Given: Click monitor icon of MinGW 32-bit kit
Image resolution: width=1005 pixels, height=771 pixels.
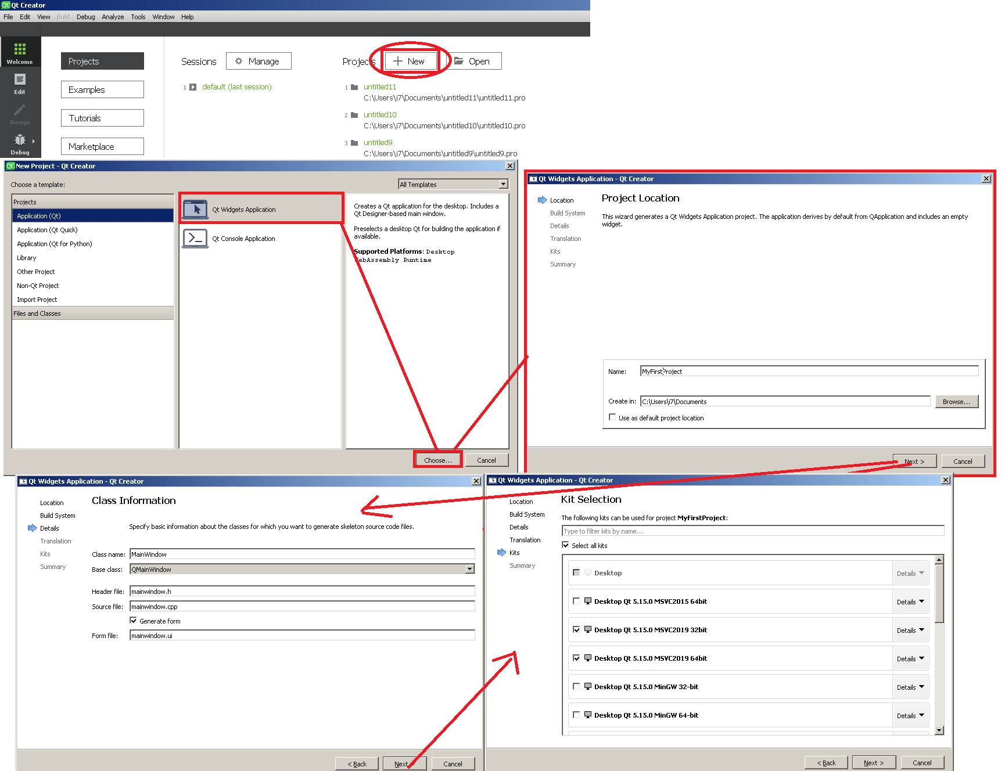Looking at the screenshot, I should click(x=588, y=686).
